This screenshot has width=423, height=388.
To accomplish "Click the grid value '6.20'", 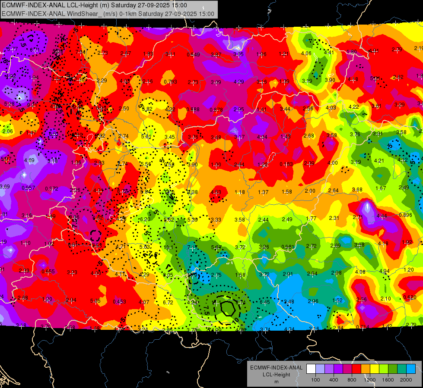I will point(145,219).
